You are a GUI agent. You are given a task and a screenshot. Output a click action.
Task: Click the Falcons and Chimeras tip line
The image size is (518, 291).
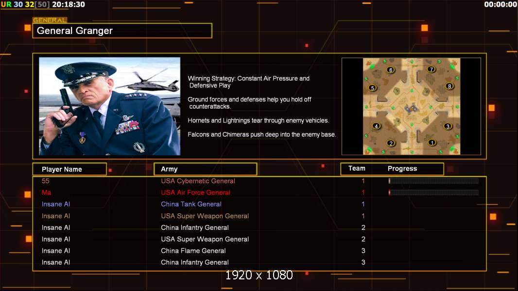click(x=261, y=134)
